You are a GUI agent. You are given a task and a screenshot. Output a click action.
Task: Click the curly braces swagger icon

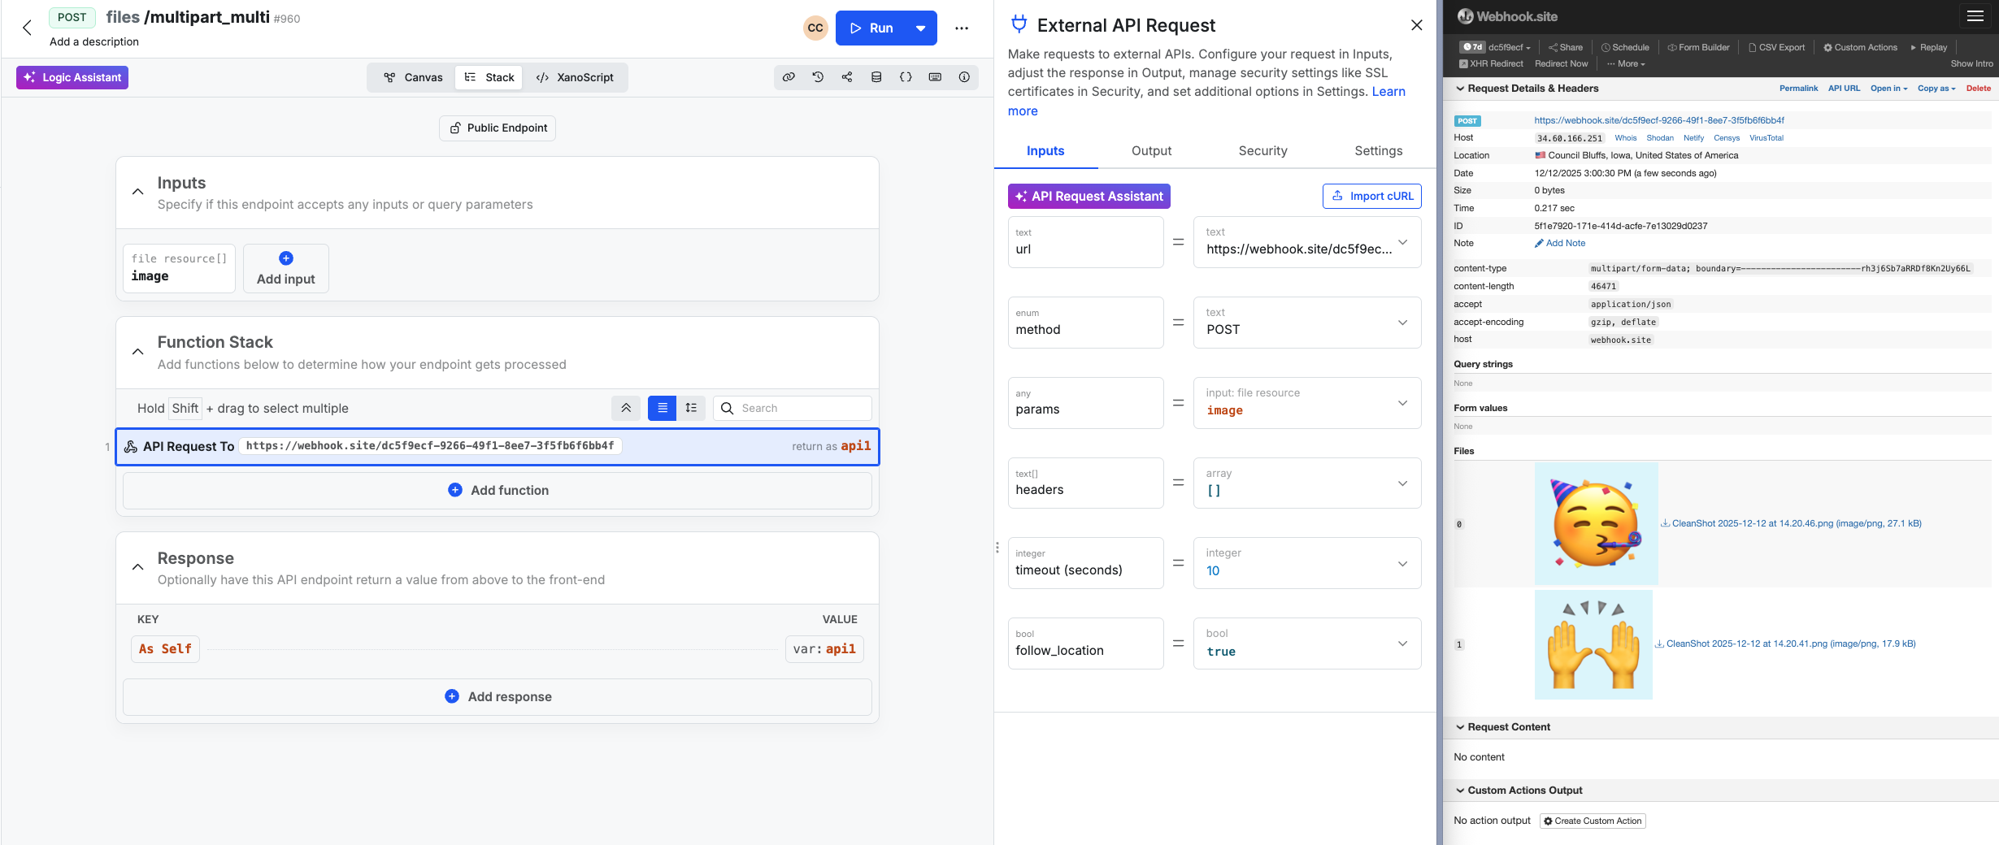[906, 77]
